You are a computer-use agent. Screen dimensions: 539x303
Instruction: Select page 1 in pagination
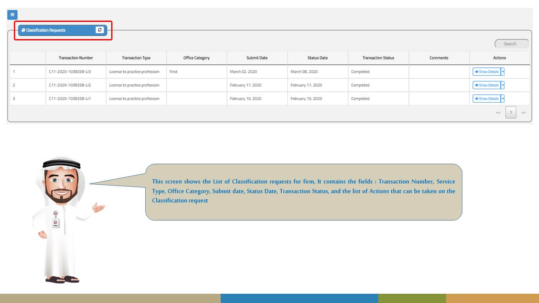511,113
